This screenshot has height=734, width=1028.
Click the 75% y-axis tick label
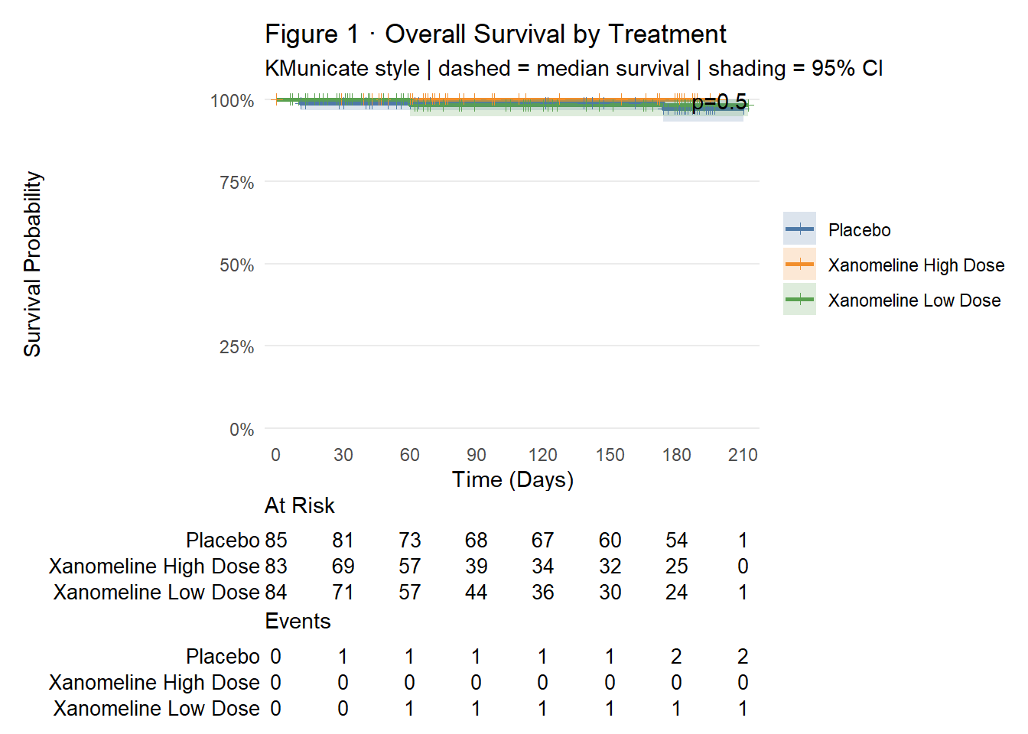click(236, 183)
